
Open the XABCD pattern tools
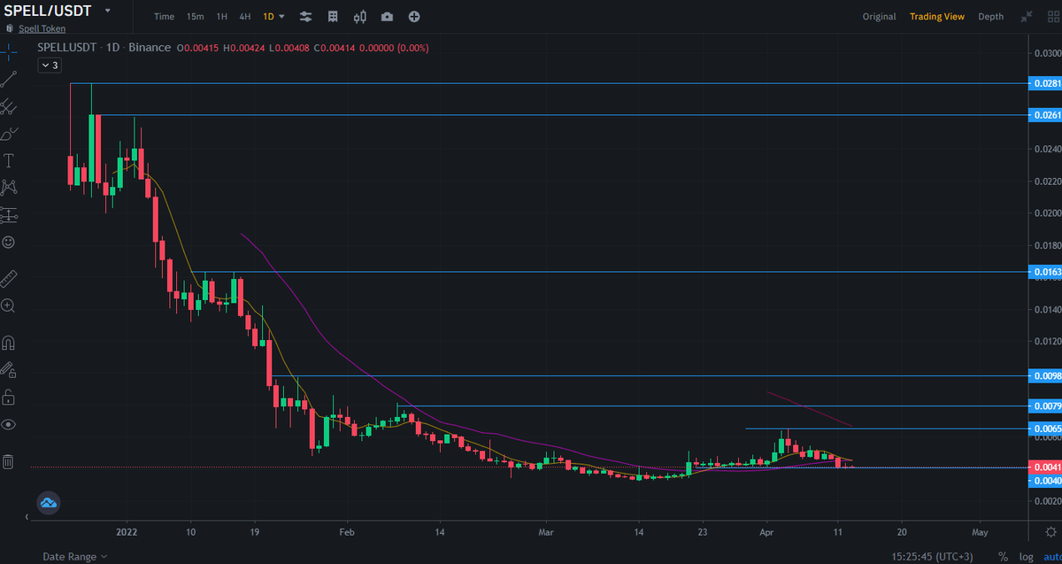[x=9, y=187]
